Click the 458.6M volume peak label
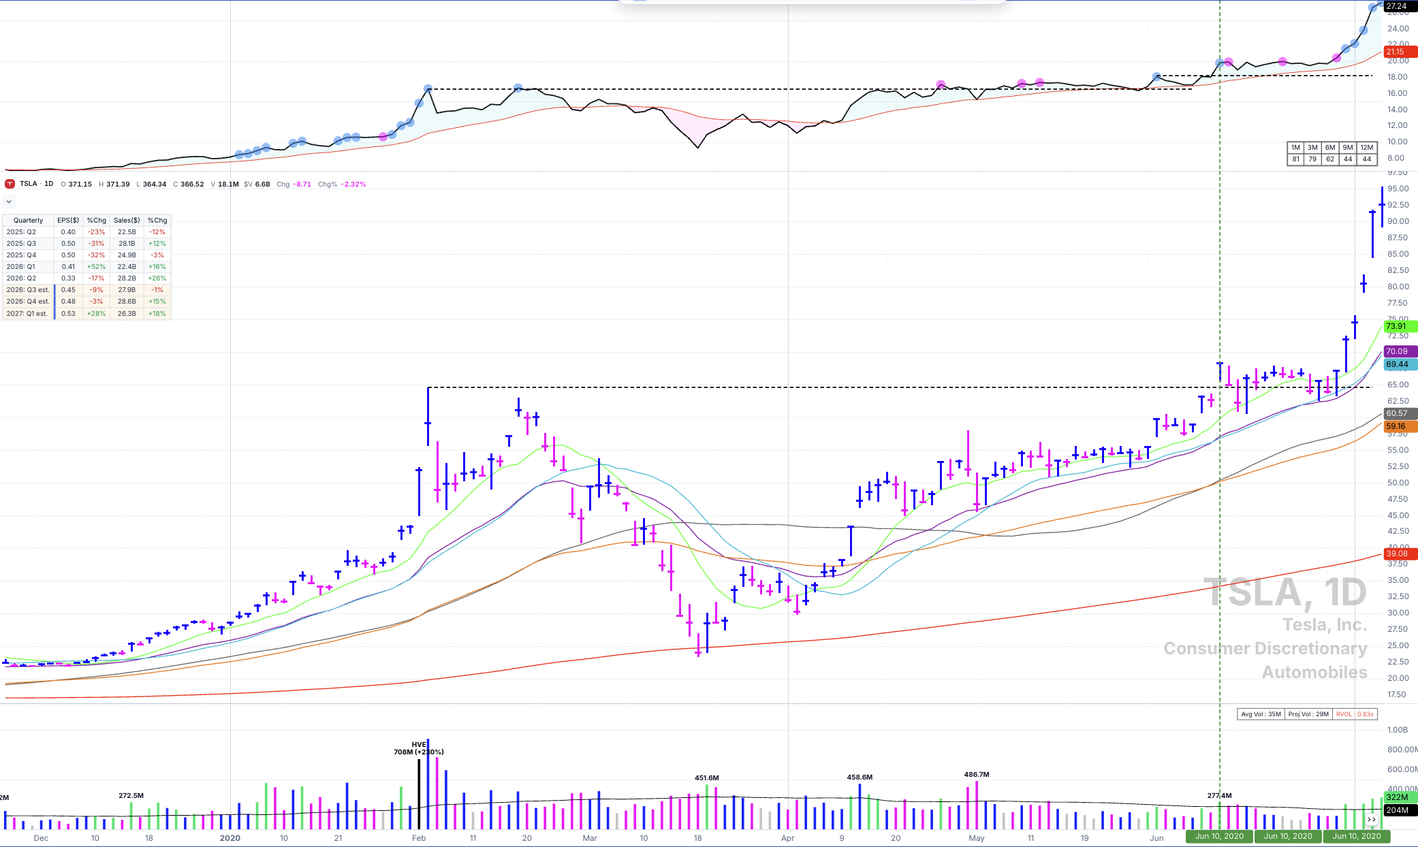Screen dimensions: 1418x847 (x=860, y=777)
